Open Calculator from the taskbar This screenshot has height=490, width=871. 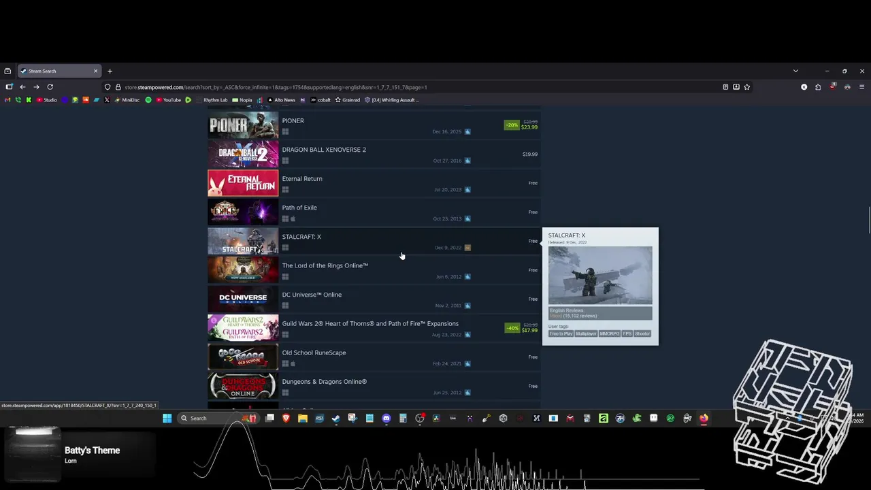pyautogui.click(x=403, y=418)
